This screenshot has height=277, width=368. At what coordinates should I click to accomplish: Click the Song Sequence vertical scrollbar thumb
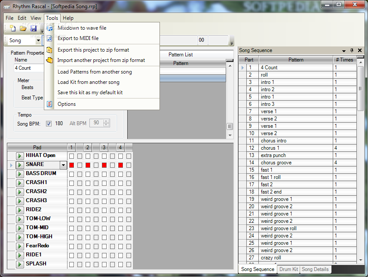[x=360, y=89]
